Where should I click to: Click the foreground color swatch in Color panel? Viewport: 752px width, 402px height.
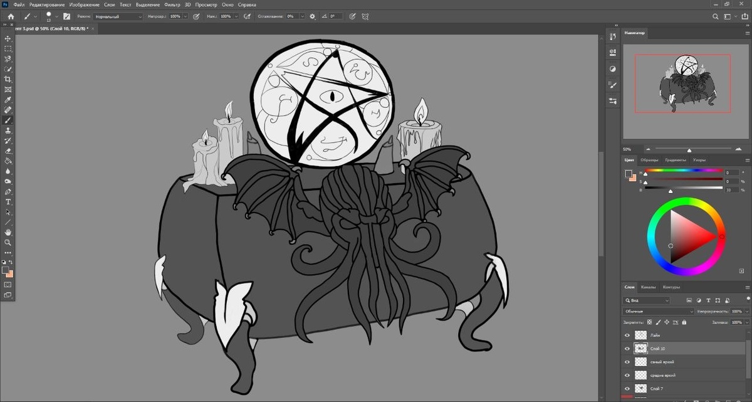click(x=629, y=174)
